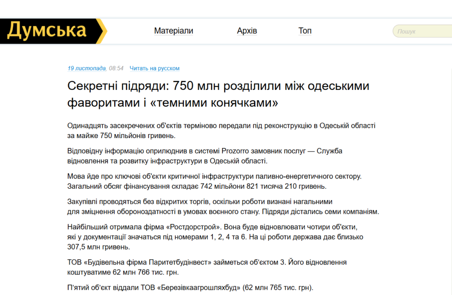The width and height of the screenshot is (452, 295).
Task: Click the Думська site logo
Action: tap(52, 31)
